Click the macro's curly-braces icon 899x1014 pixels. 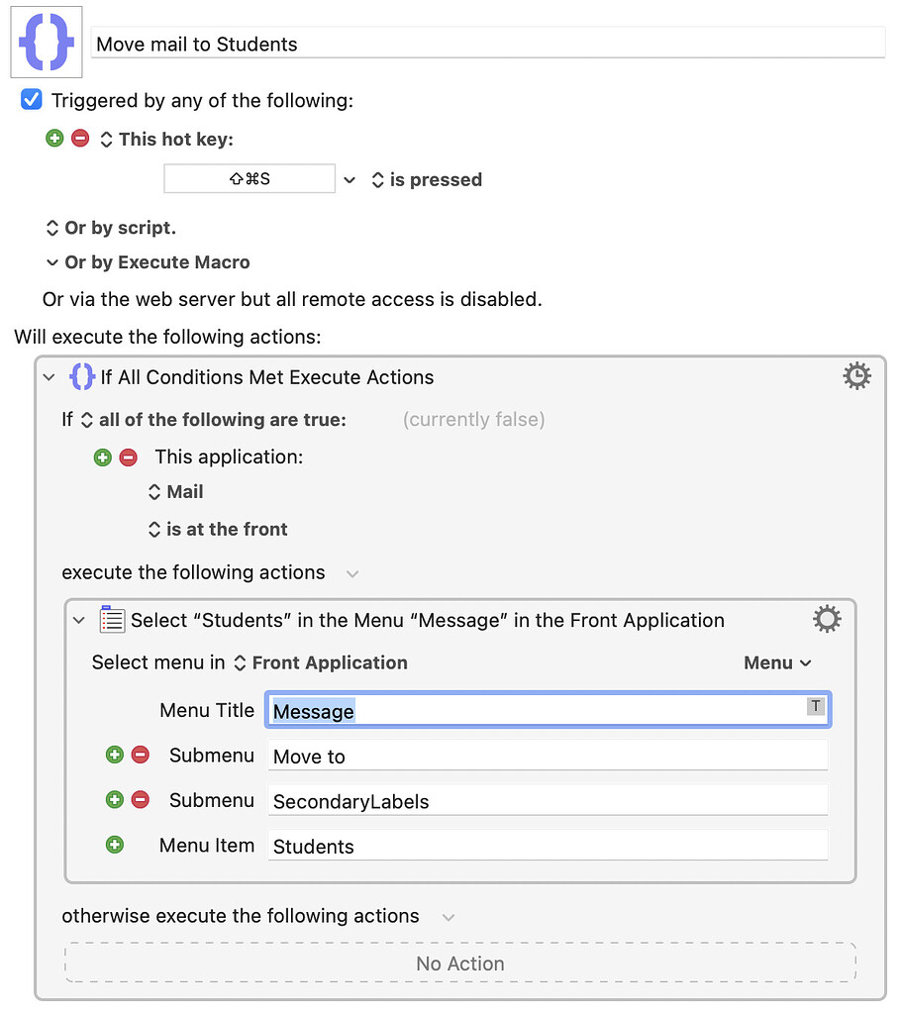tap(46, 42)
